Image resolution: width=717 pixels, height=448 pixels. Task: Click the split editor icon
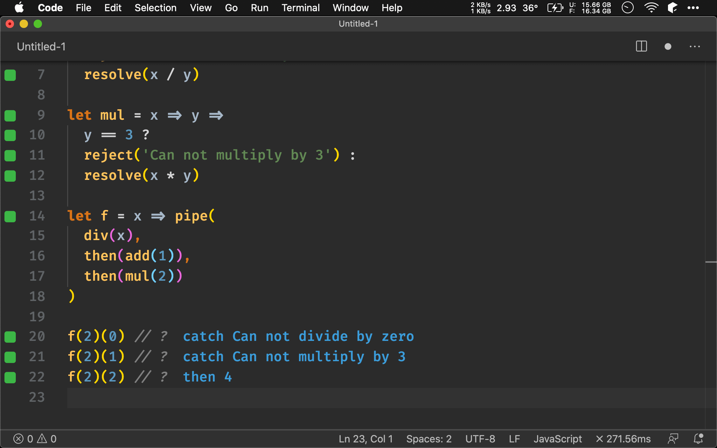click(x=642, y=47)
